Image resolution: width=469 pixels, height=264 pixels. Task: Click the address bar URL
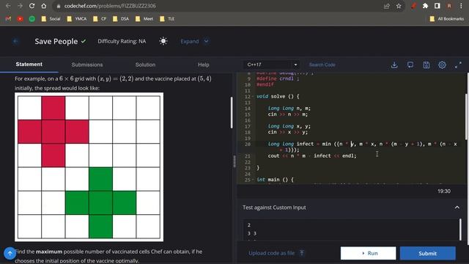(x=110, y=6)
